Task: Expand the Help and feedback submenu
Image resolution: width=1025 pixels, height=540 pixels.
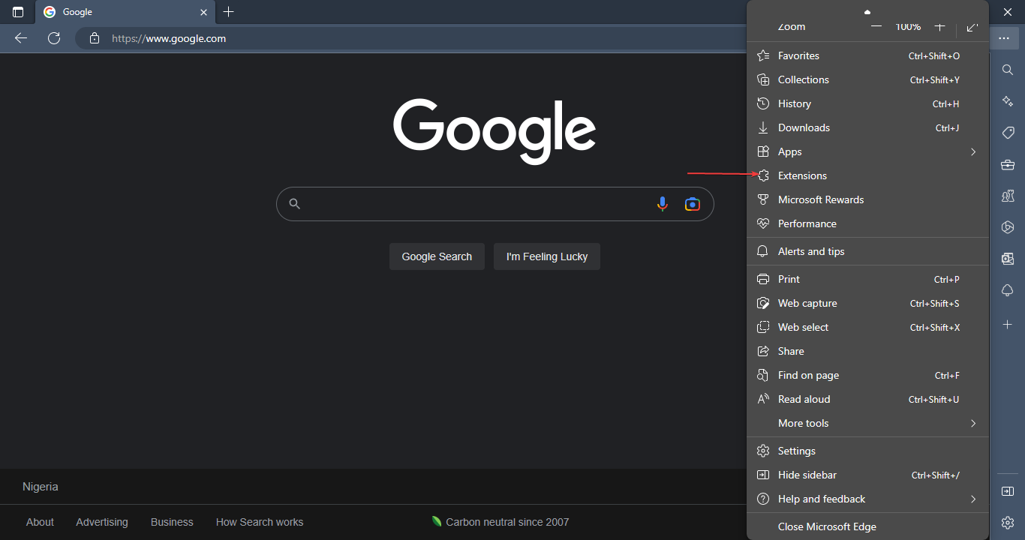Action: coord(867,499)
